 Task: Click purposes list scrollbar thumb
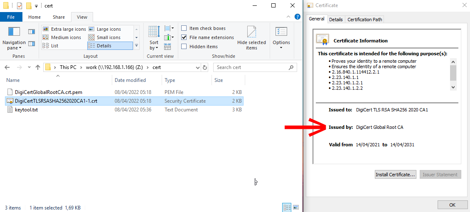coord(453,73)
